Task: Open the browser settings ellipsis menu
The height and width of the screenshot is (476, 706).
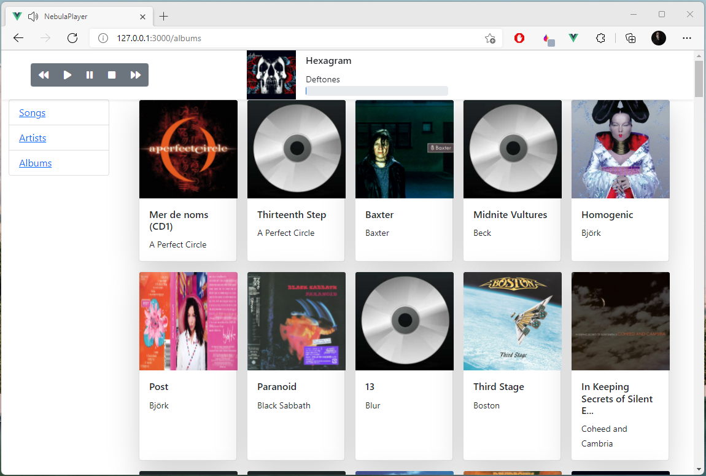Action: coord(686,38)
